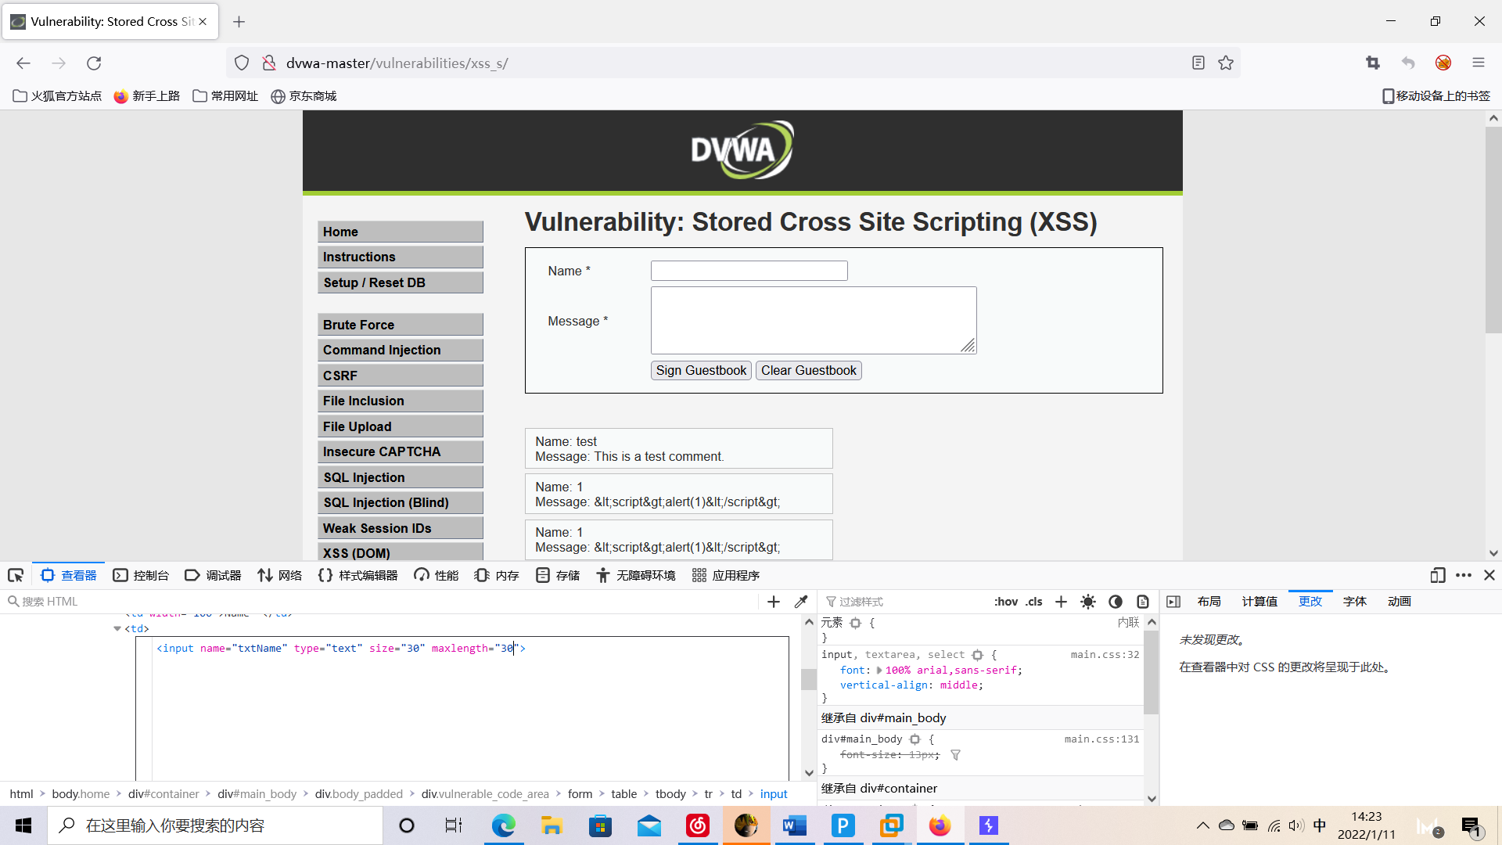
Task: Click the responsive design mode icon
Action: (1437, 575)
